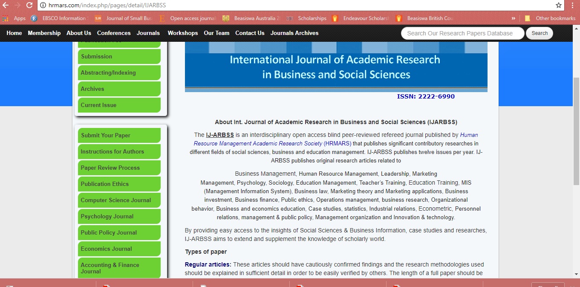580x287 pixels.
Task: Click the browser back arrow
Action: 6,5
